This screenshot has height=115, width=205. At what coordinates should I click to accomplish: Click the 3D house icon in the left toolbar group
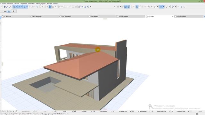click(x=88, y=7)
